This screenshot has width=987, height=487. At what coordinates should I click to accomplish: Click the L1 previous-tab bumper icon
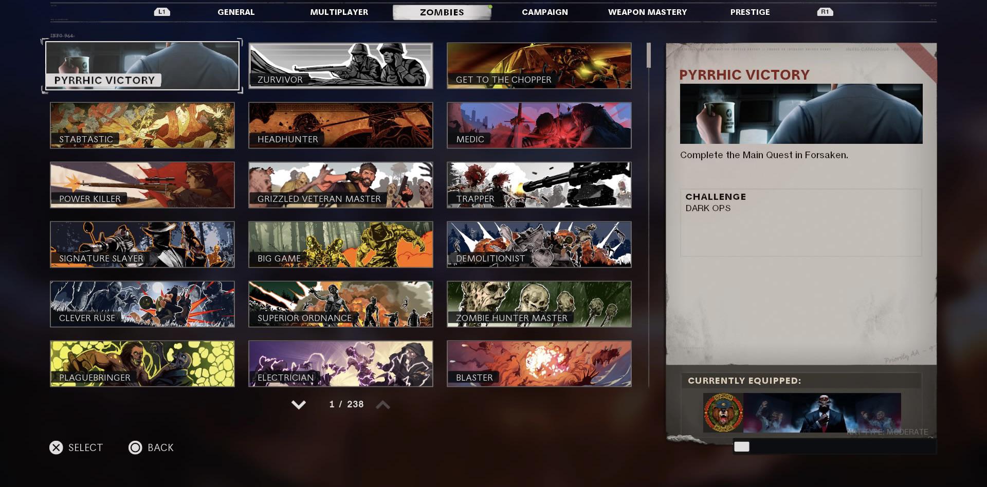162,12
